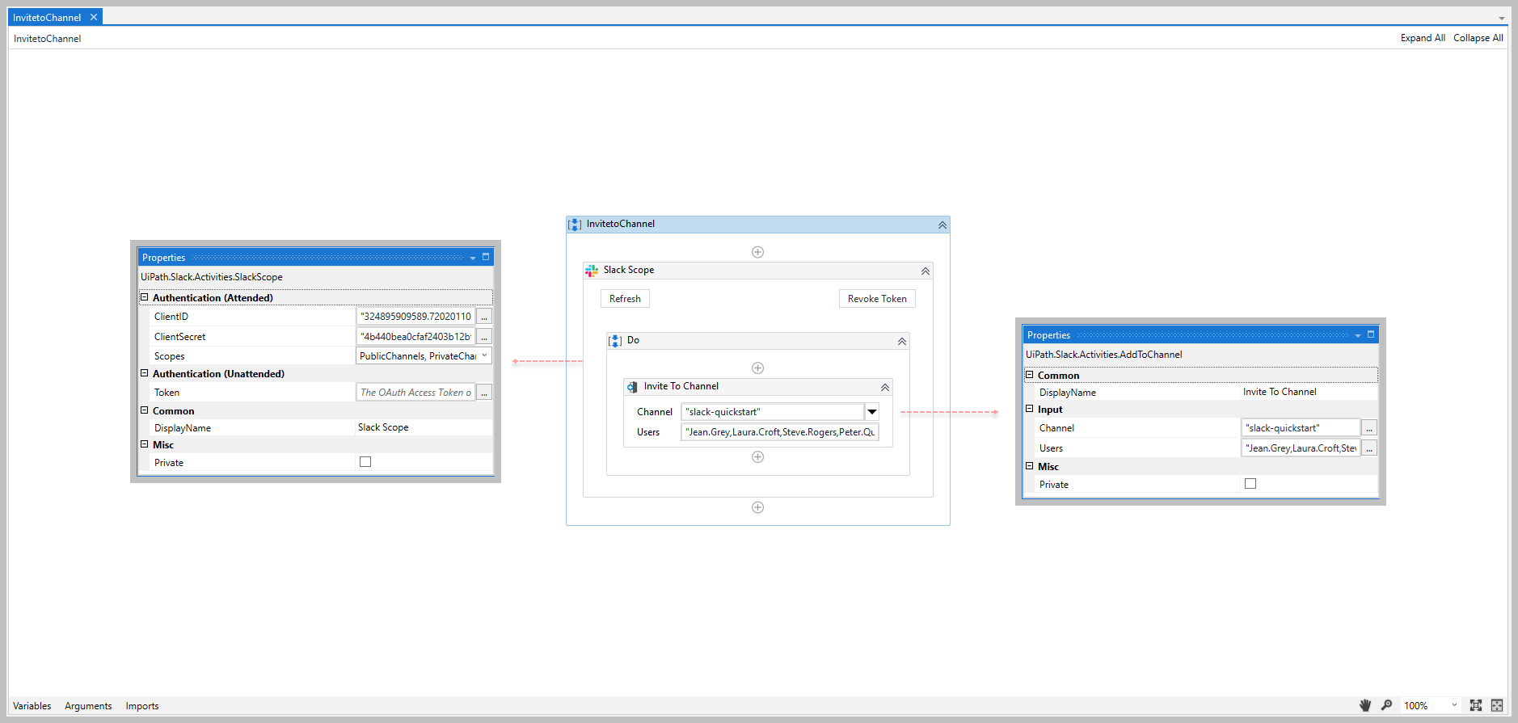Click the ClientID value field
Image resolution: width=1518 pixels, height=723 pixels.
coord(415,317)
